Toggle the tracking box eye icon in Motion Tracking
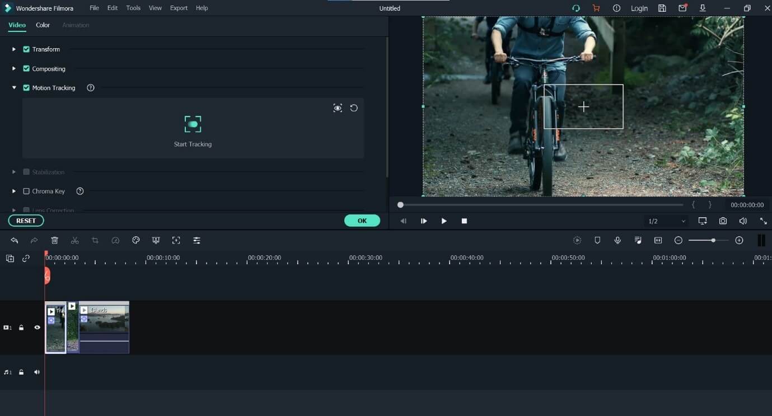The height and width of the screenshot is (416, 772). click(338, 108)
